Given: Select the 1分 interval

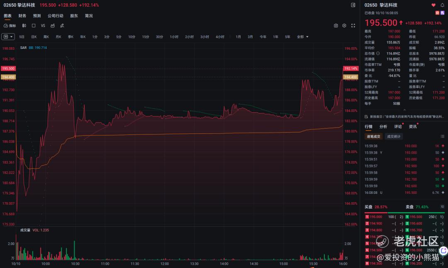Looking at the screenshot, I should point(95,37).
